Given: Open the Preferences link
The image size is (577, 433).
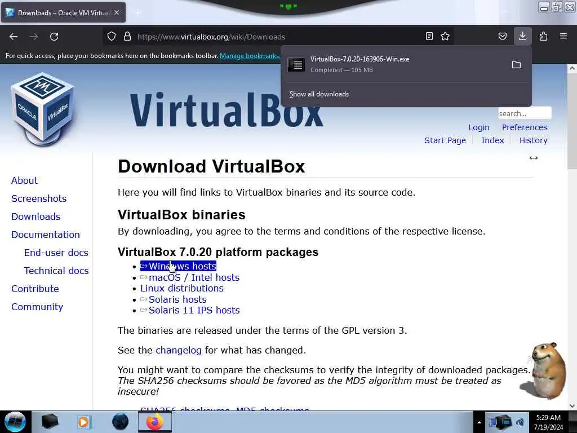Looking at the screenshot, I should pos(525,127).
